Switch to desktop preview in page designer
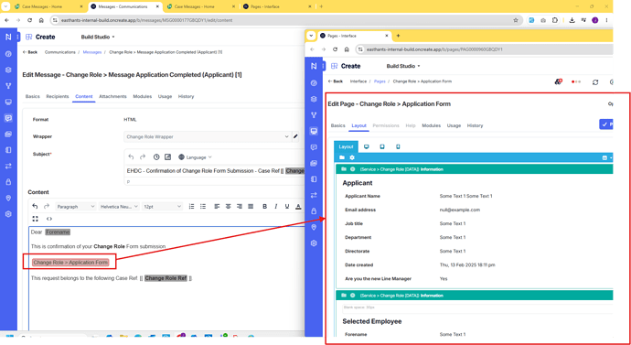 click(366, 147)
